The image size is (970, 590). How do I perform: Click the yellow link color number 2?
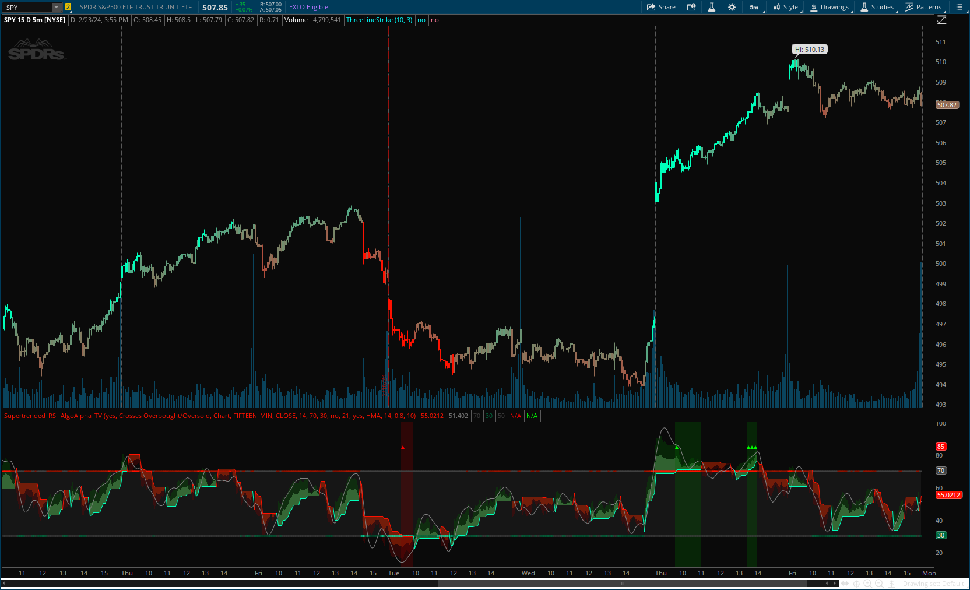(68, 7)
